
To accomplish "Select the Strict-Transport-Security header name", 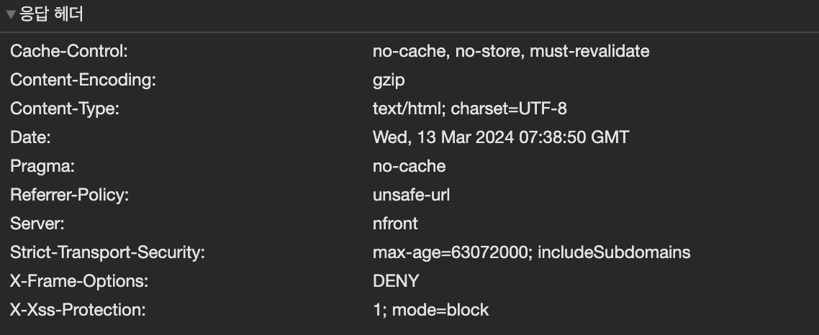I will [108, 253].
